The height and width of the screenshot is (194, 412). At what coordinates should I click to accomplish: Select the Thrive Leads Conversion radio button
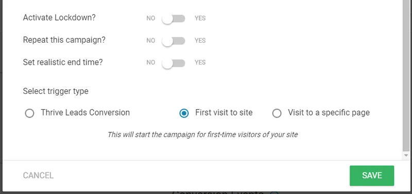coord(29,113)
